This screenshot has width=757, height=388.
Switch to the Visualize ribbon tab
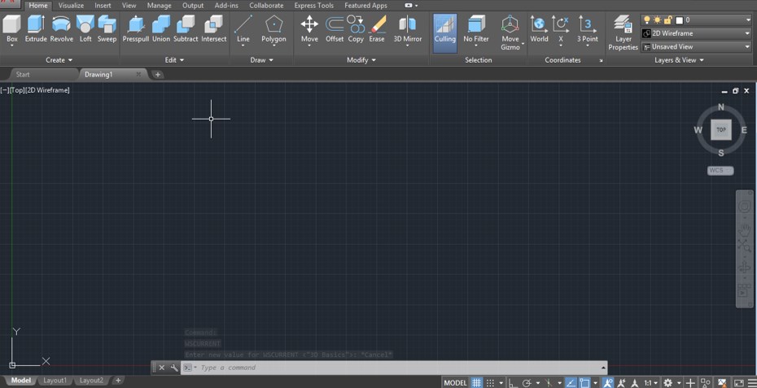pyautogui.click(x=71, y=6)
